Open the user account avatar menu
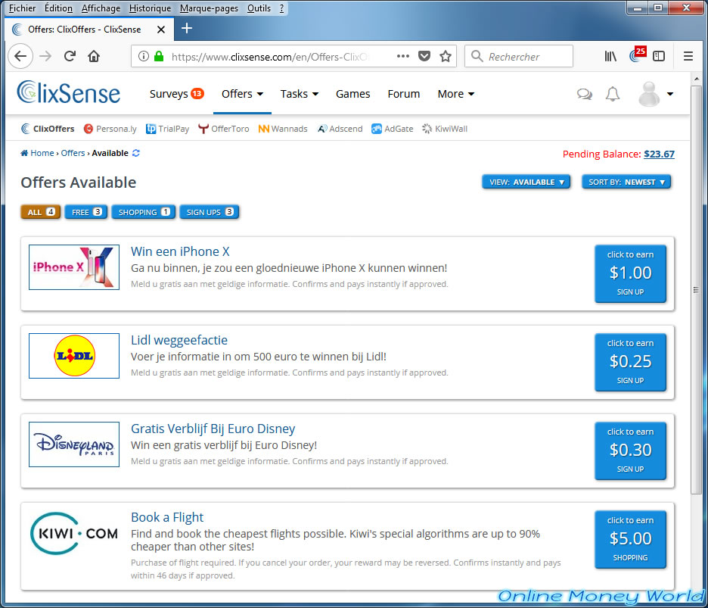 (656, 94)
